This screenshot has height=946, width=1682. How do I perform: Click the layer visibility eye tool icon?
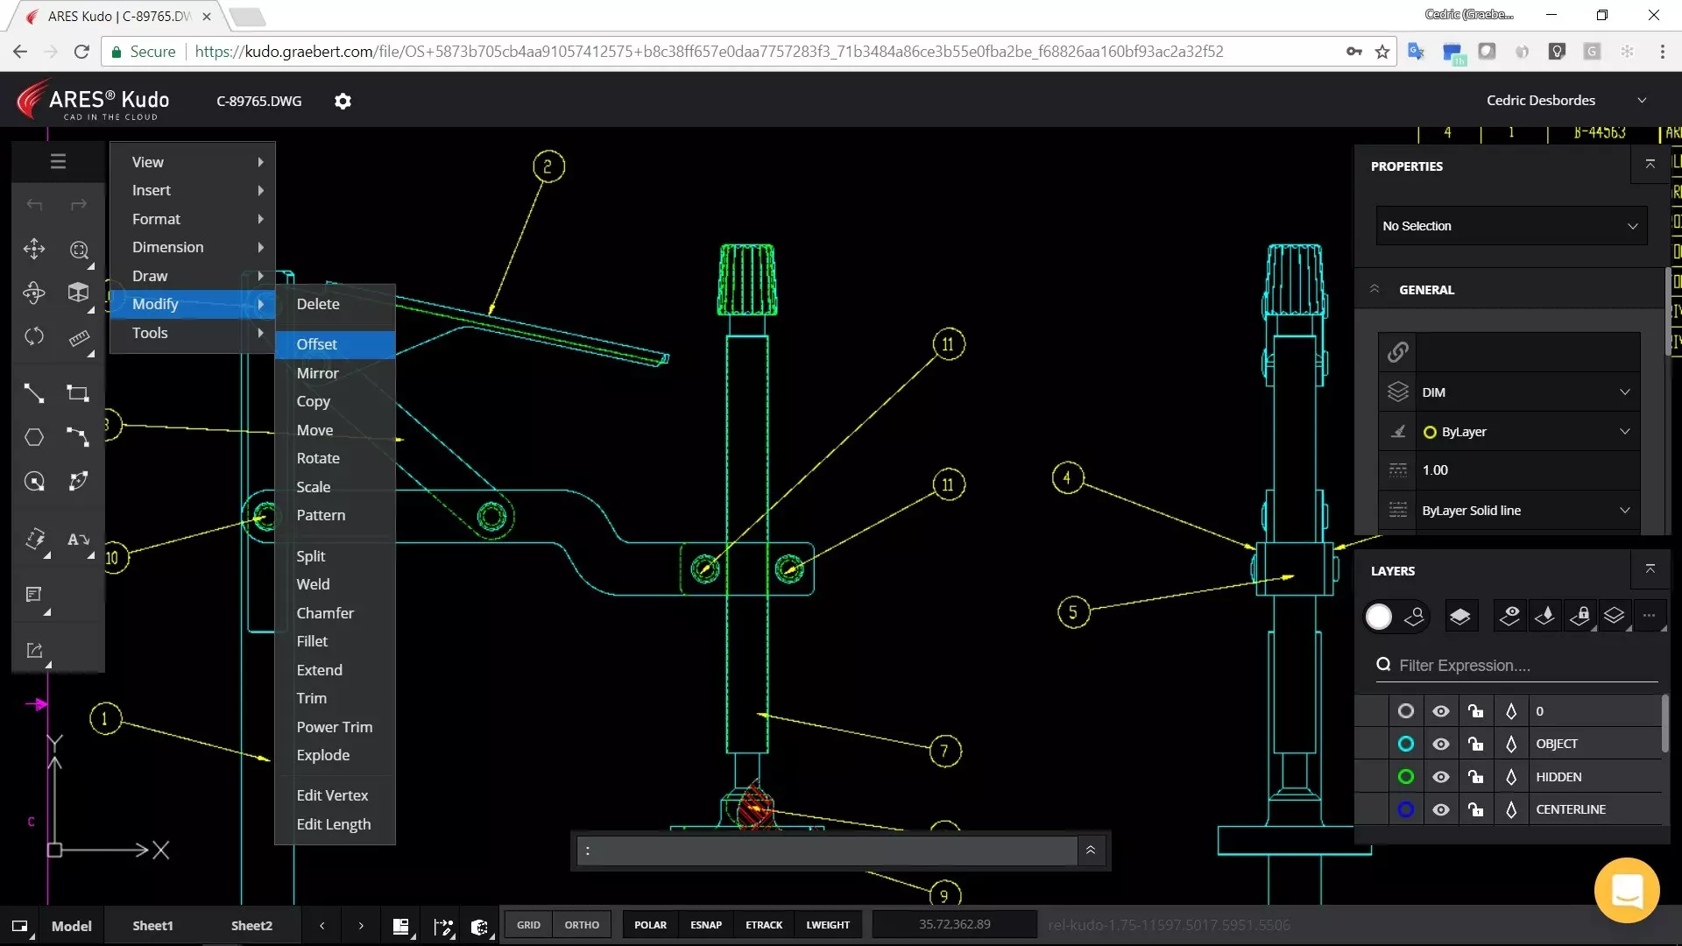(x=1509, y=617)
